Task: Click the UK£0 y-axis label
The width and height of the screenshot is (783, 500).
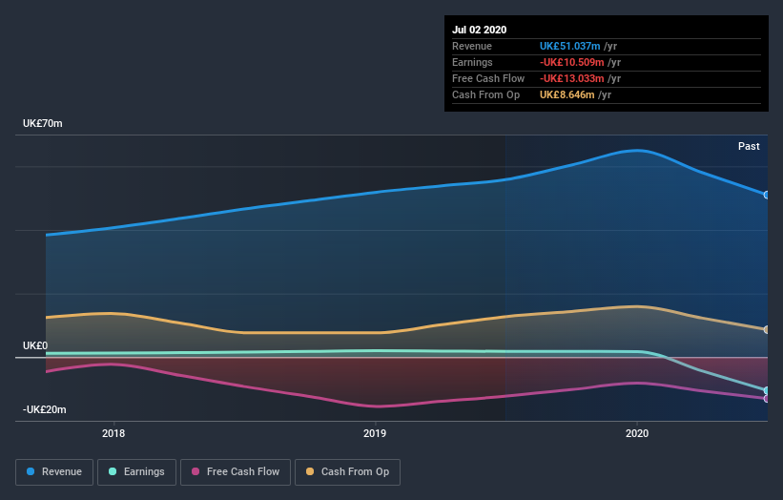Action: [x=35, y=345]
